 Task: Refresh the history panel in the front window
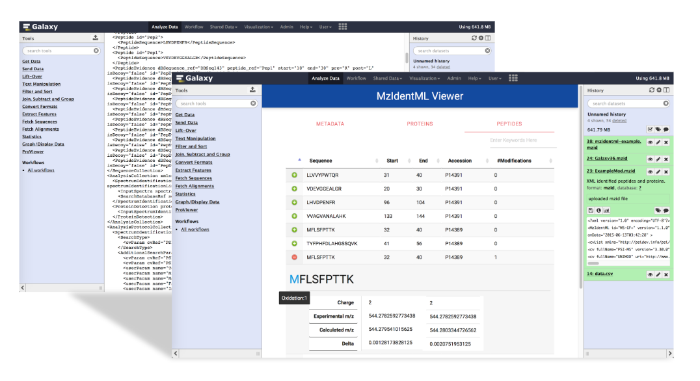click(x=651, y=90)
